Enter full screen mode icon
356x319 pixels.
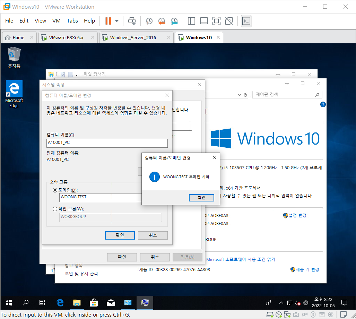pos(216,21)
